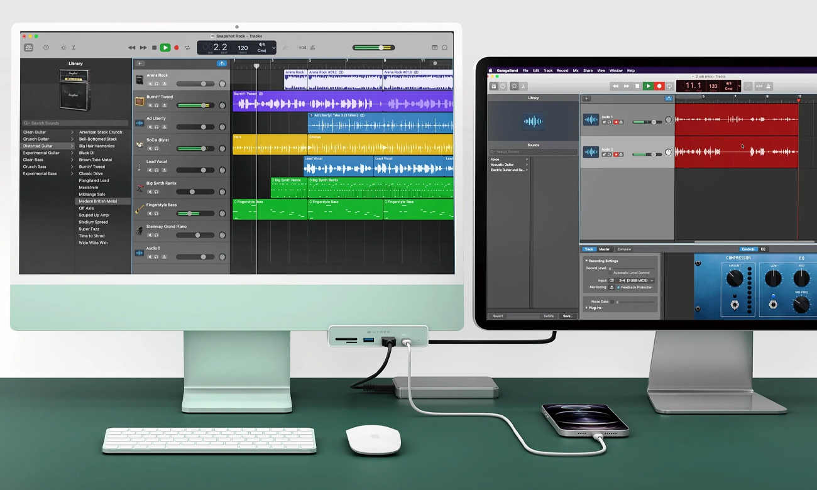Enable cycle loop playback in the transport
The image size is (817, 490).
click(x=187, y=47)
